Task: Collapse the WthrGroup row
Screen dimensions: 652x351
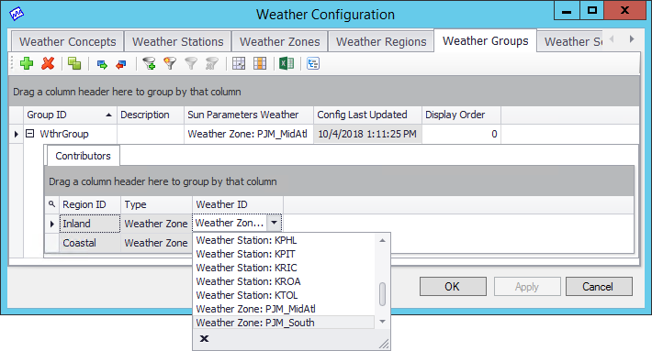Action: tap(30, 134)
